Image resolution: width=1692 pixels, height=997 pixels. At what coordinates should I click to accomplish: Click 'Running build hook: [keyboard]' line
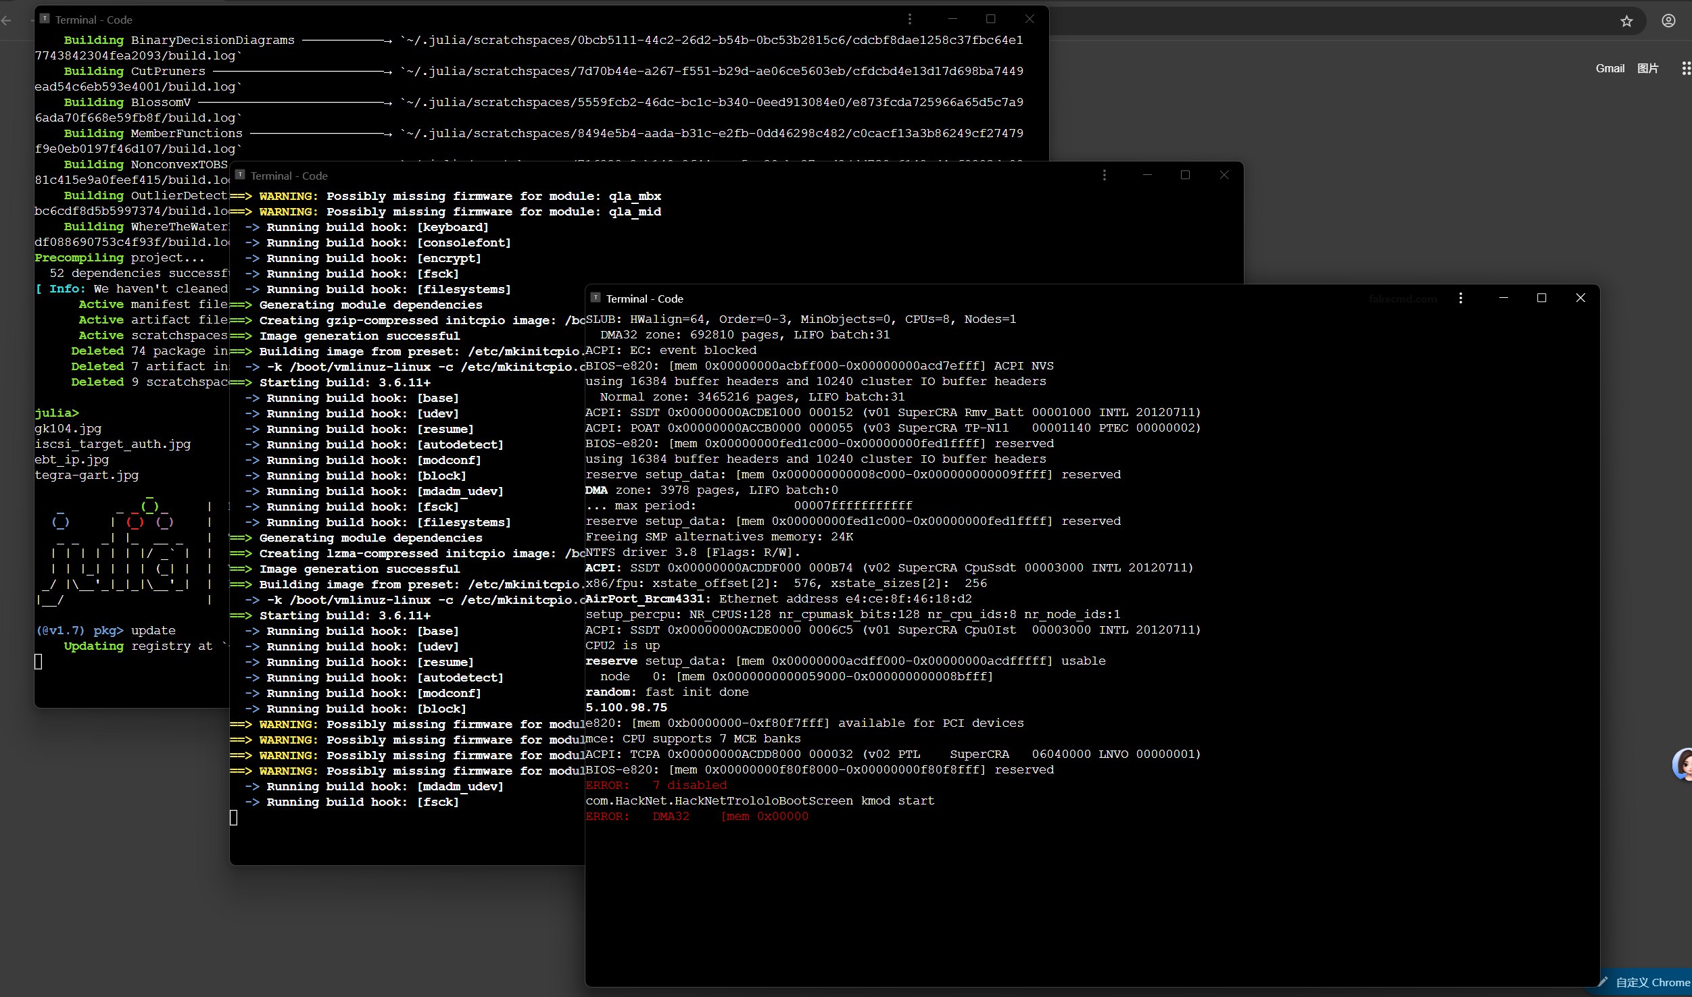(x=366, y=227)
